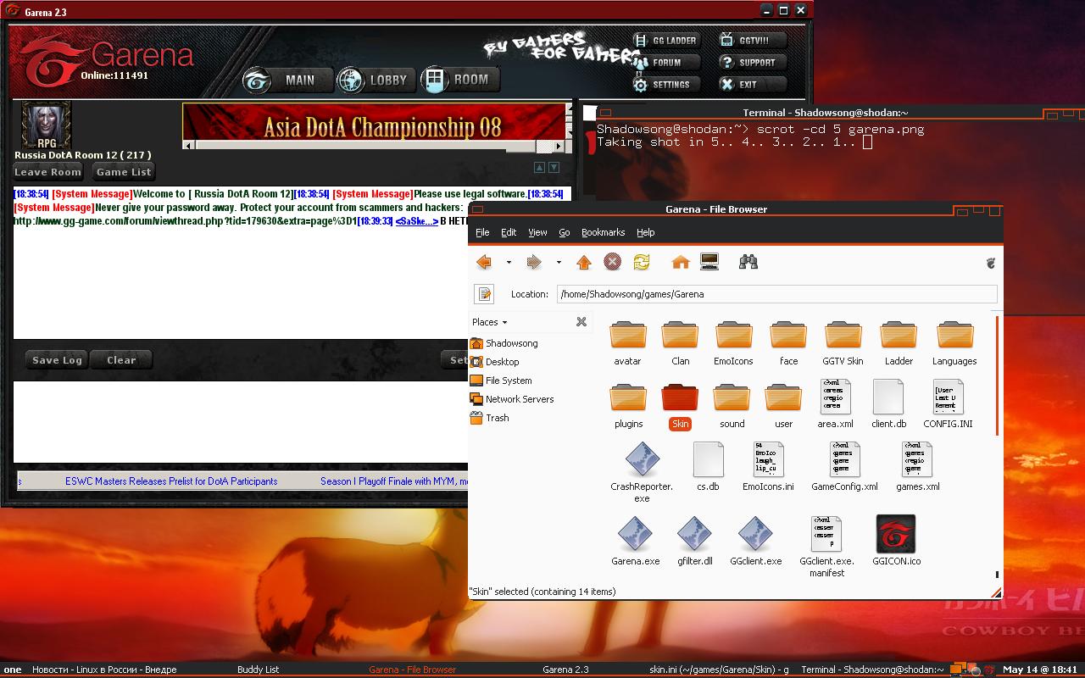Open Computer location icon
The image size is (1085, 678).
click(709, 263)
